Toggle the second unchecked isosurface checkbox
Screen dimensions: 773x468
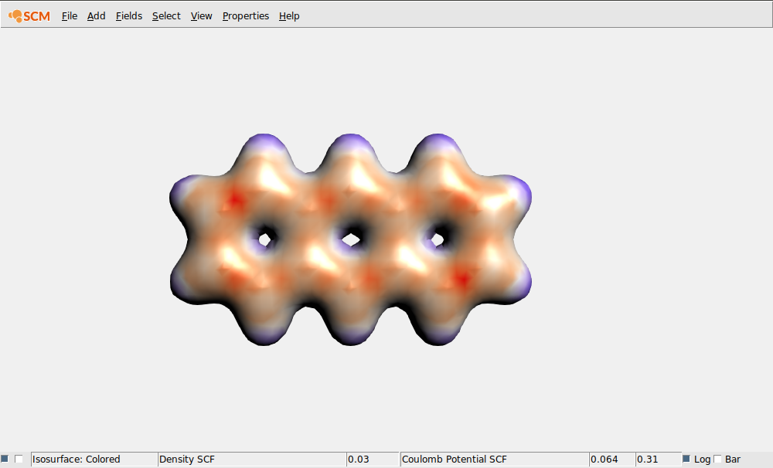click(19, 459)
